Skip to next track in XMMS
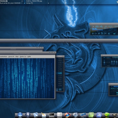The image size is (118, 118). point(105,34)
